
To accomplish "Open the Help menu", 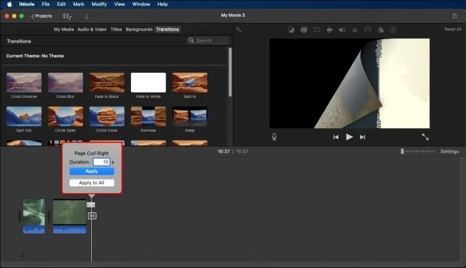I will pos(163,4).
